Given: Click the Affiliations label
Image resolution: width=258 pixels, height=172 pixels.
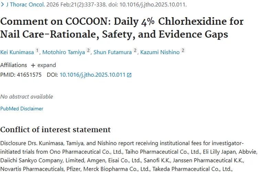Looking at the screenshot, I should [13, 65].
